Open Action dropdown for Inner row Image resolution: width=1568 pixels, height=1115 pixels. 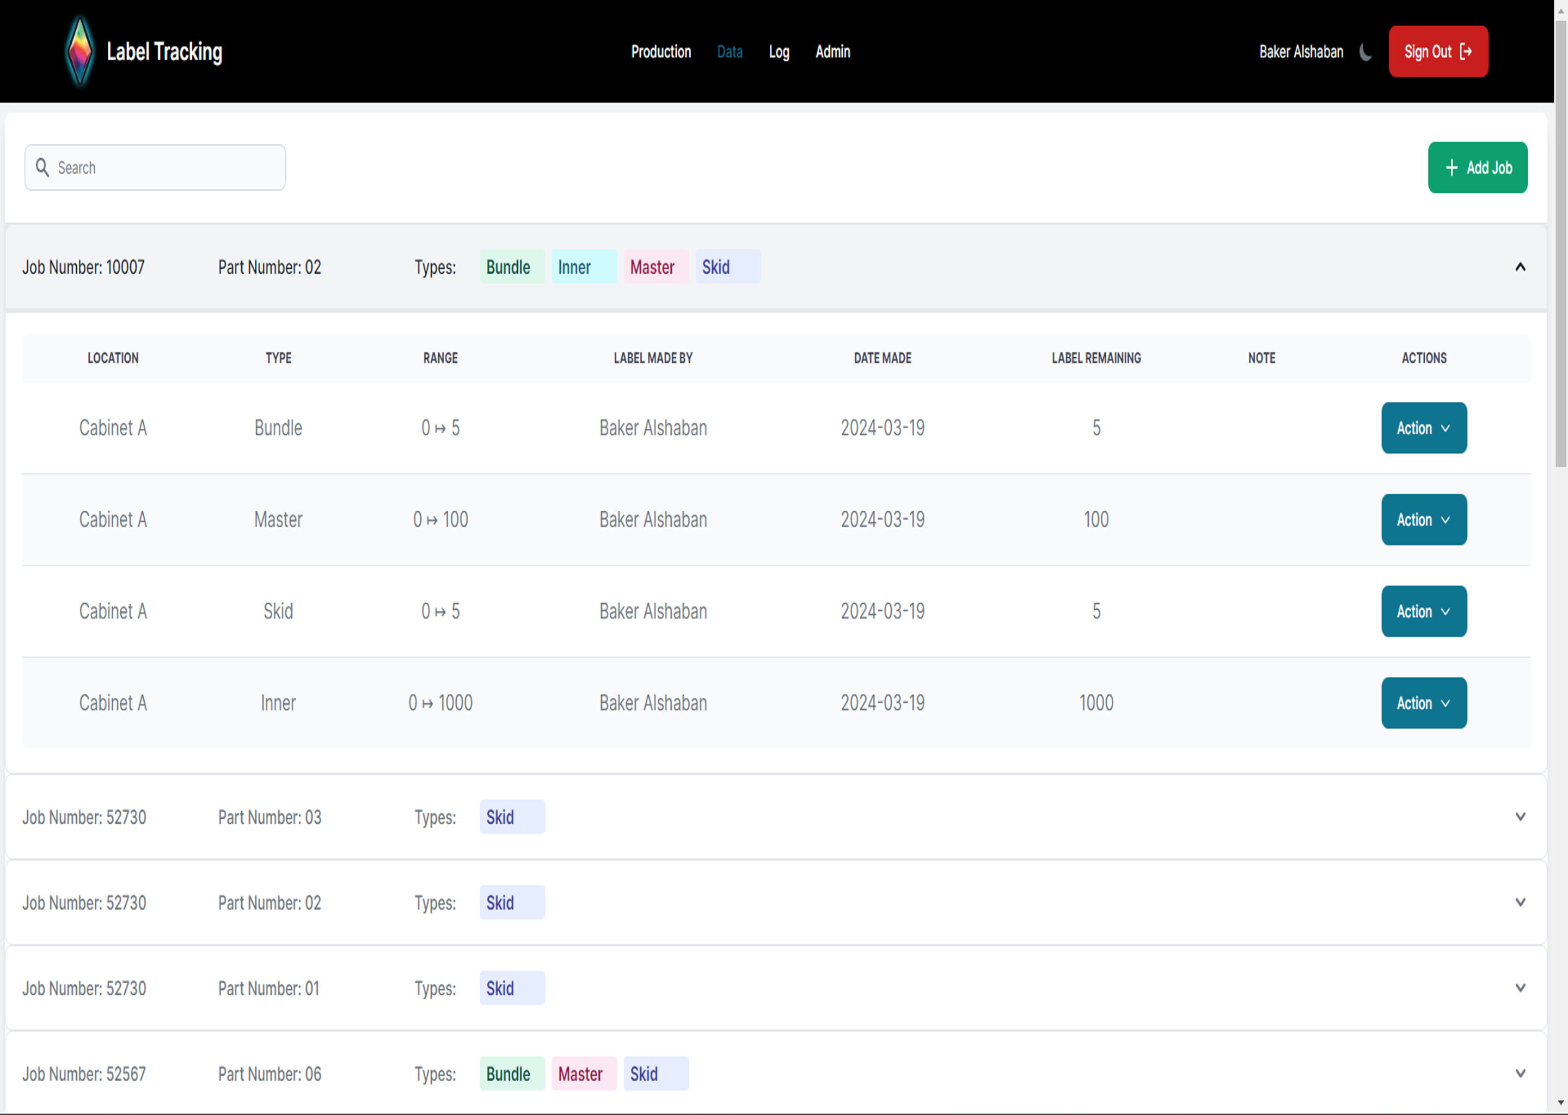tap(1423, 703)
